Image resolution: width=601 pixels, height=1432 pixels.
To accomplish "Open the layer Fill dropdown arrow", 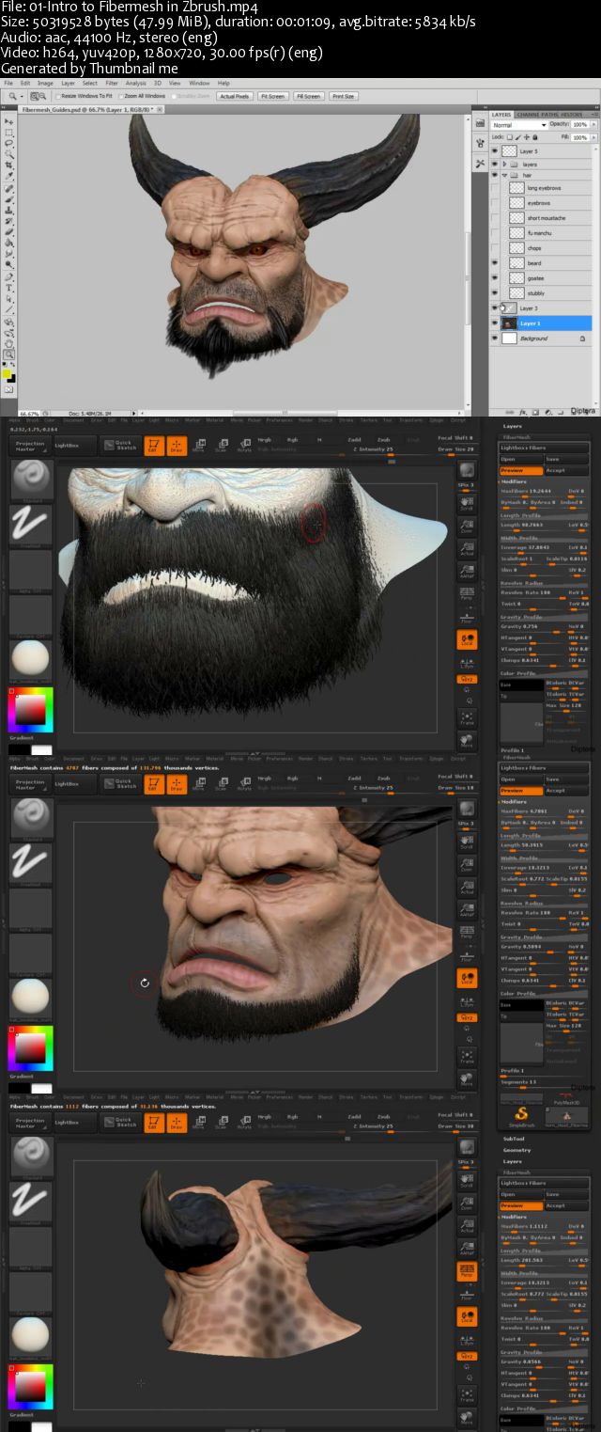I will (593, 137).
